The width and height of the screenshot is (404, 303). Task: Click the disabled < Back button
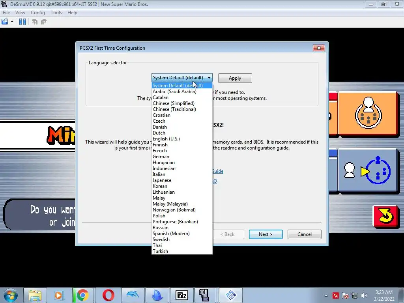(227, 234)
